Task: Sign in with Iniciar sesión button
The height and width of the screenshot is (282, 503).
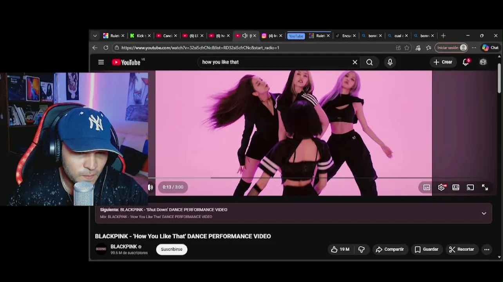Action: pyautogui.click(x=451, y=48)
